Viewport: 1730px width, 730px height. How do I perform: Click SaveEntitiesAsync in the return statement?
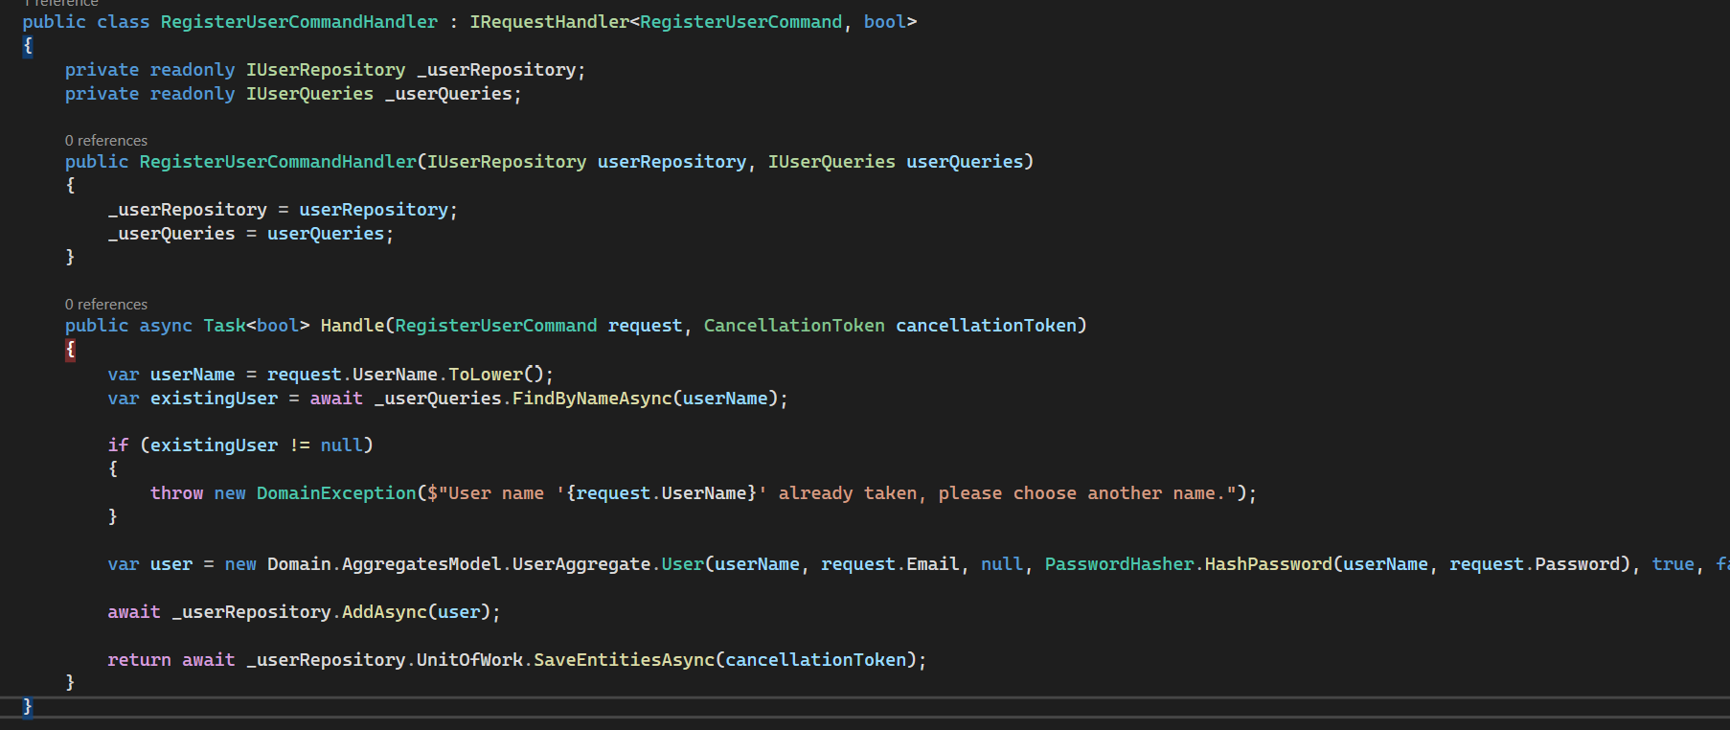tap(624, 660)
